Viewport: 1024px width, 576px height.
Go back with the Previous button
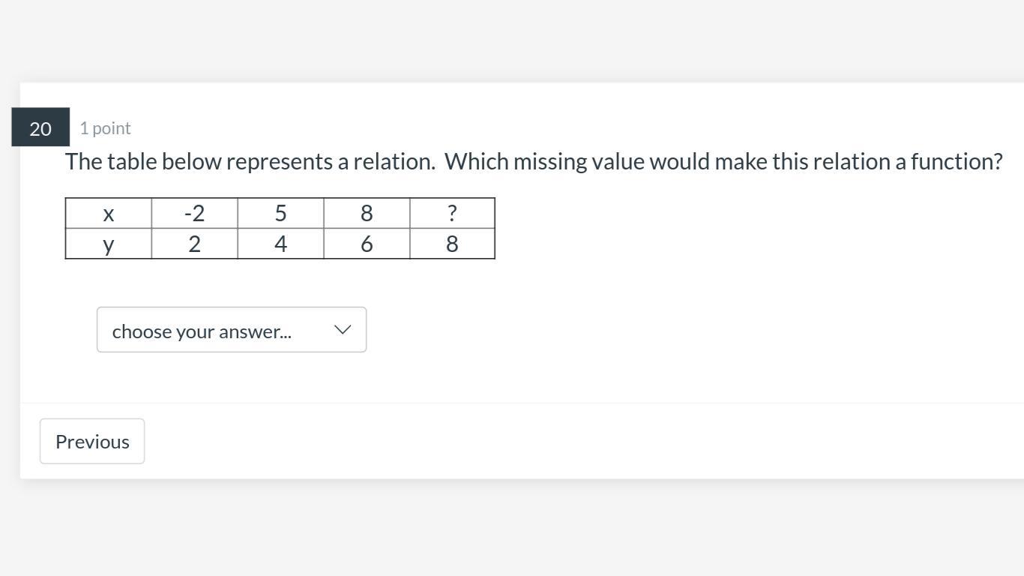[92, 442]
